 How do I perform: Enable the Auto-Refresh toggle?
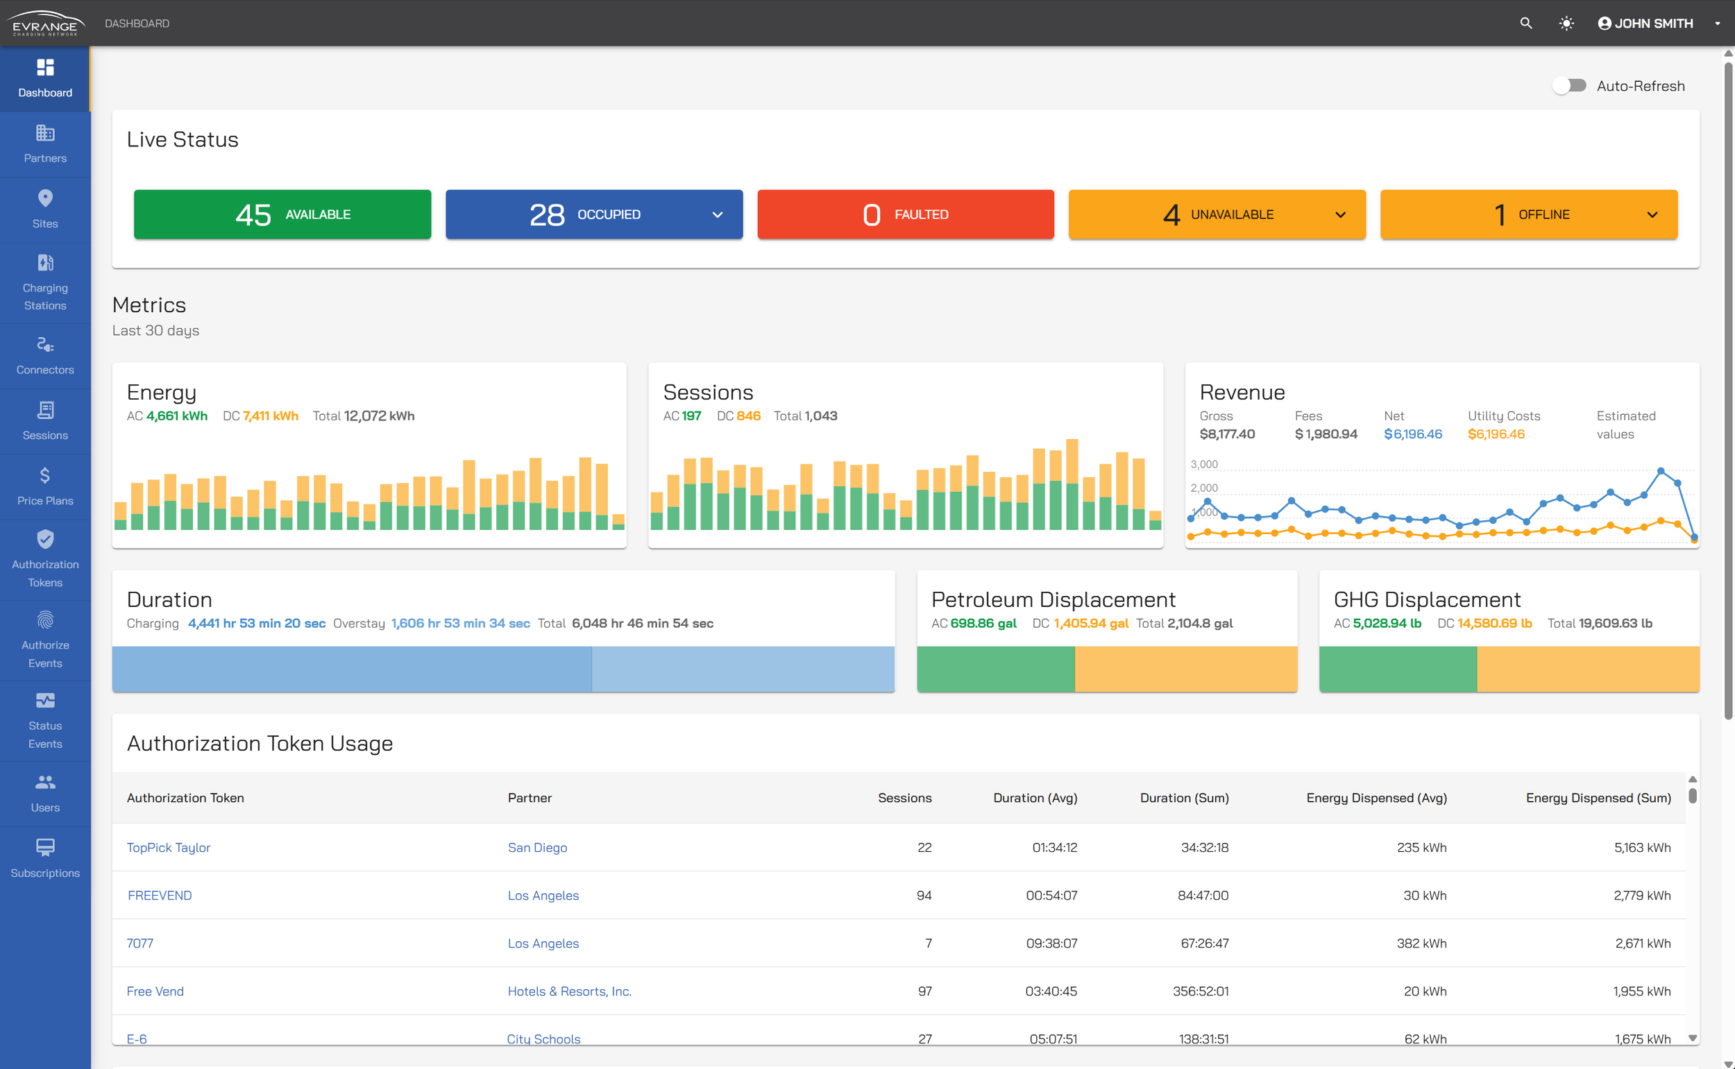point(1571,85)
